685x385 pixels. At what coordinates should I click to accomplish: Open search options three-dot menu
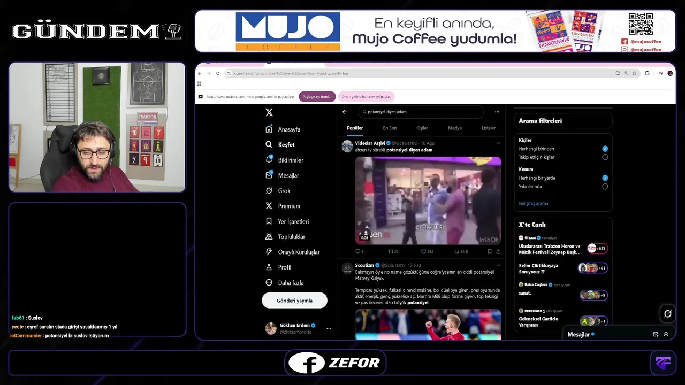click(497, 112)
